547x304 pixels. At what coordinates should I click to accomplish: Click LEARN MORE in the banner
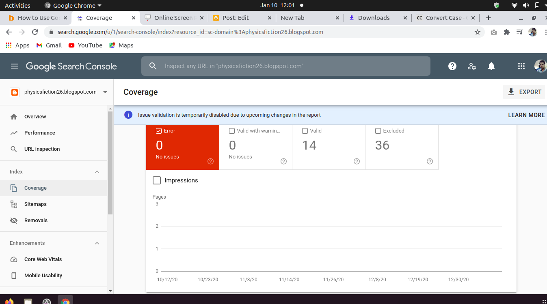coord(526,115)
